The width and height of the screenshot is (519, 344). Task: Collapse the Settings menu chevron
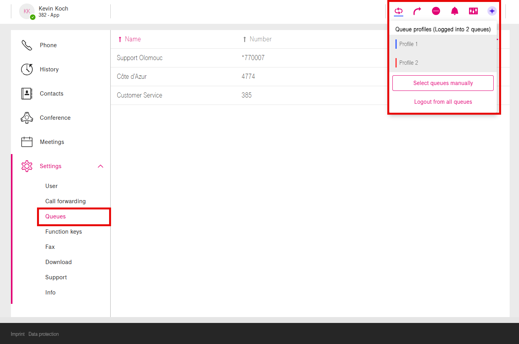click(101, 166)
